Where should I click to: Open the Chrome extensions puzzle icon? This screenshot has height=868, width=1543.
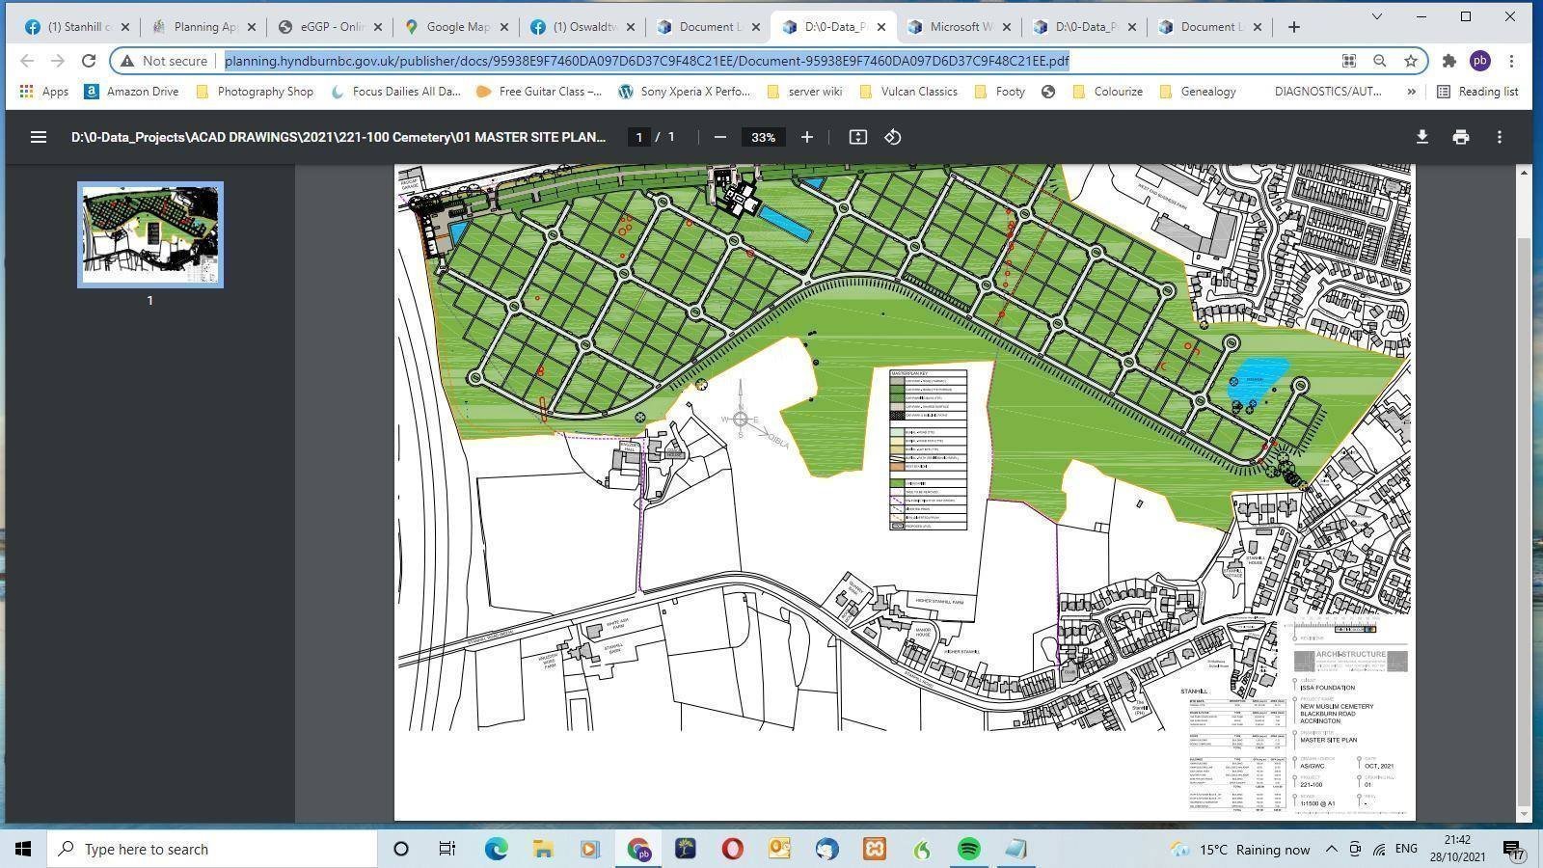tap(1448, 61)
